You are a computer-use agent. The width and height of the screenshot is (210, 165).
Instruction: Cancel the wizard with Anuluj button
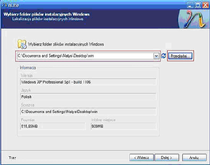[194, 157]
